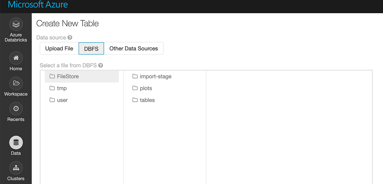Click the folder icon beside FileStore

(51, 76)
